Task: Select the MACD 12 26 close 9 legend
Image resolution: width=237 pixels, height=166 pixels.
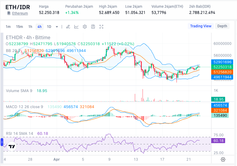Action: click(25, 107)
